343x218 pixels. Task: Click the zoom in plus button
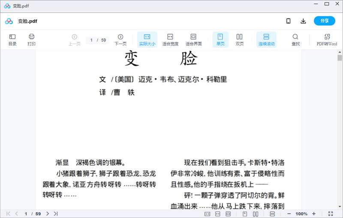coord(314,214)
